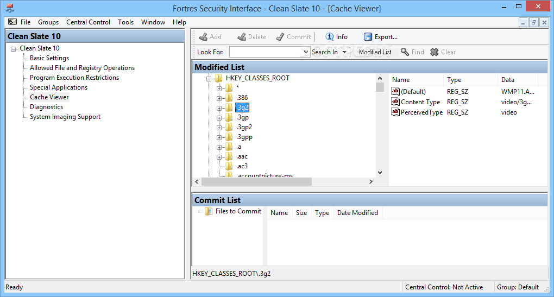554x297 pixels.
Task: Open Info from the toolbar
Action: 336,37
